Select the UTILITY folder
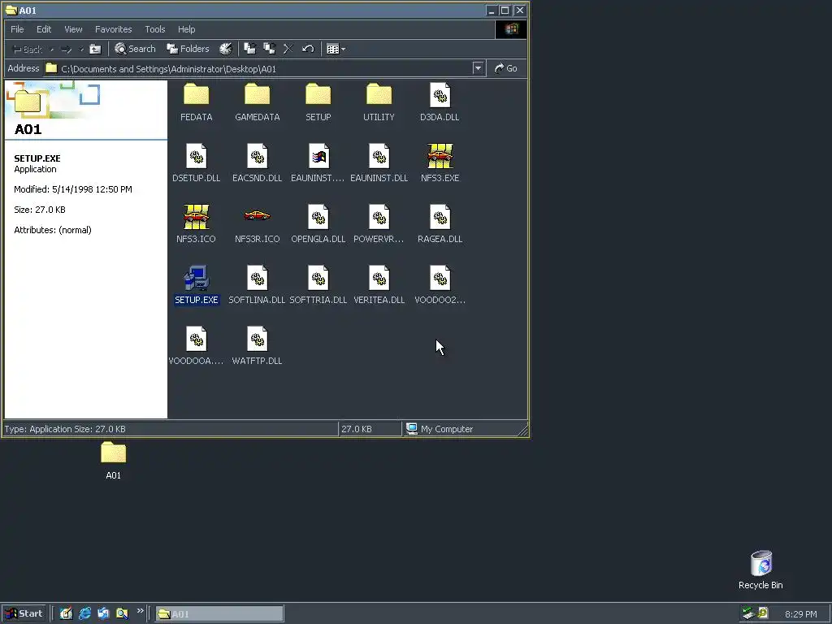832x624 pixels. pyautogui.click(x=379, y=102)
